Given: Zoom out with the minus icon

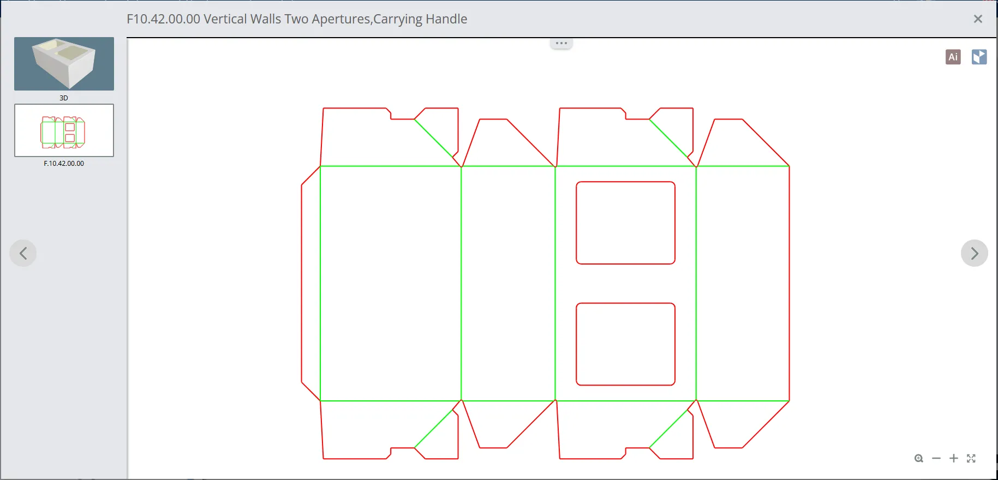Looking at the screenshot, I should (x=936, y=458).
